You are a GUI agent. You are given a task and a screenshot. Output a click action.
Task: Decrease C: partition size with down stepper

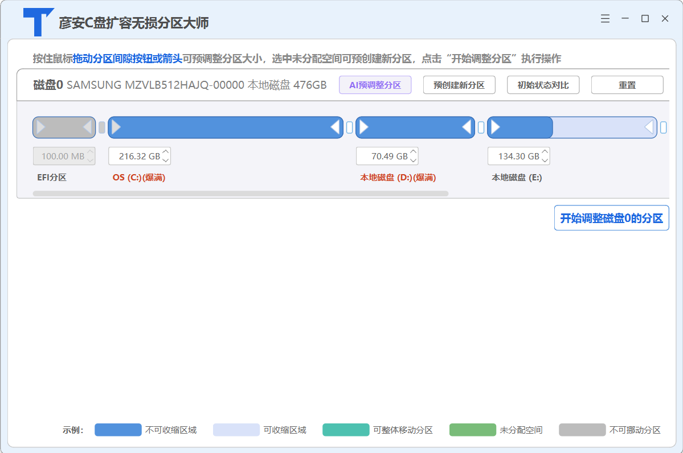tap(166, 160)
